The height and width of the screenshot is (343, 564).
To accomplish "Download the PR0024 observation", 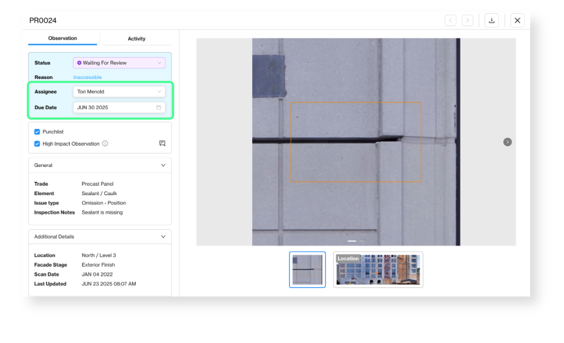I will pos(491,21).
